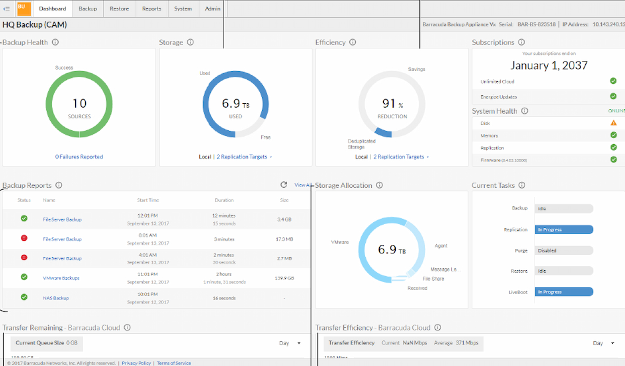The width and height of the screenshot is (625, 366).
Task: Click the ONLINE system status text
Action: pos(616,111)
